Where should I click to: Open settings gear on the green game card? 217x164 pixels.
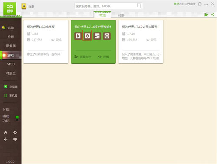click(87, 36)
